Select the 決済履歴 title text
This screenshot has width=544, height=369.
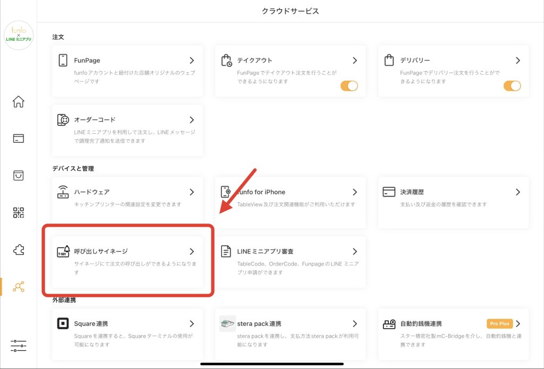412,192
